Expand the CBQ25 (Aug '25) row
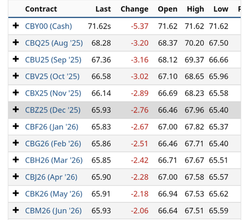 (16, 42)
